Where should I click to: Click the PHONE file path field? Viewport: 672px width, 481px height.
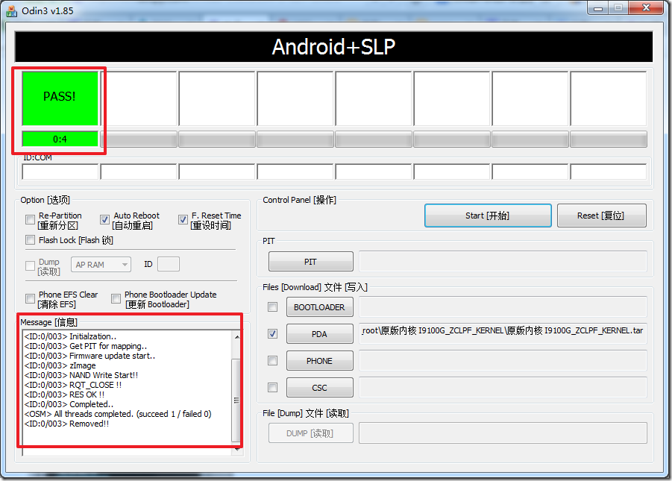(503, 361)
